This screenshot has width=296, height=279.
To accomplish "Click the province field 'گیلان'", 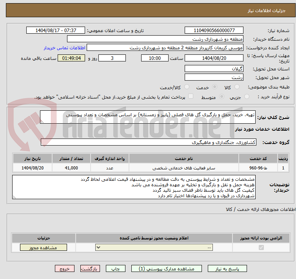I will (x=214, y=68).
